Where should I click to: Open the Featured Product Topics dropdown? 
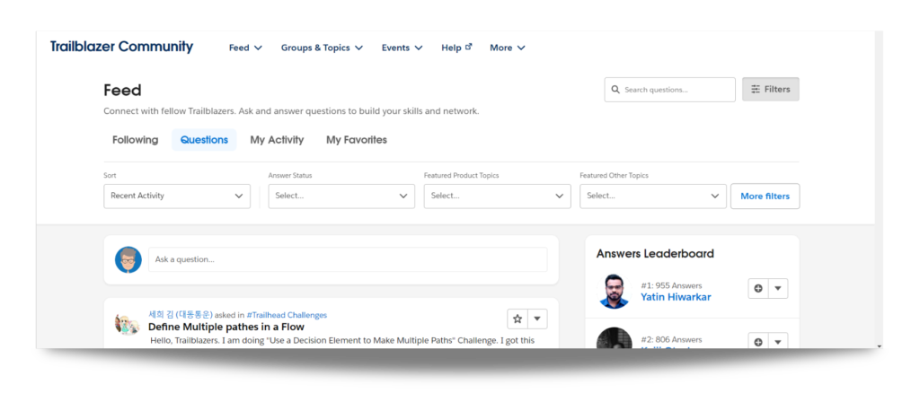point(498,196)
